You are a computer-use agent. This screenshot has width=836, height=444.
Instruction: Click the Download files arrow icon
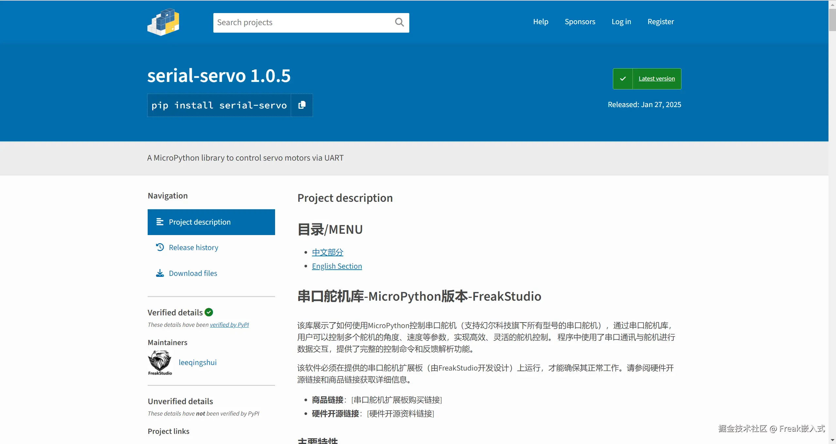pyautogui.click(x=160, y=273)
